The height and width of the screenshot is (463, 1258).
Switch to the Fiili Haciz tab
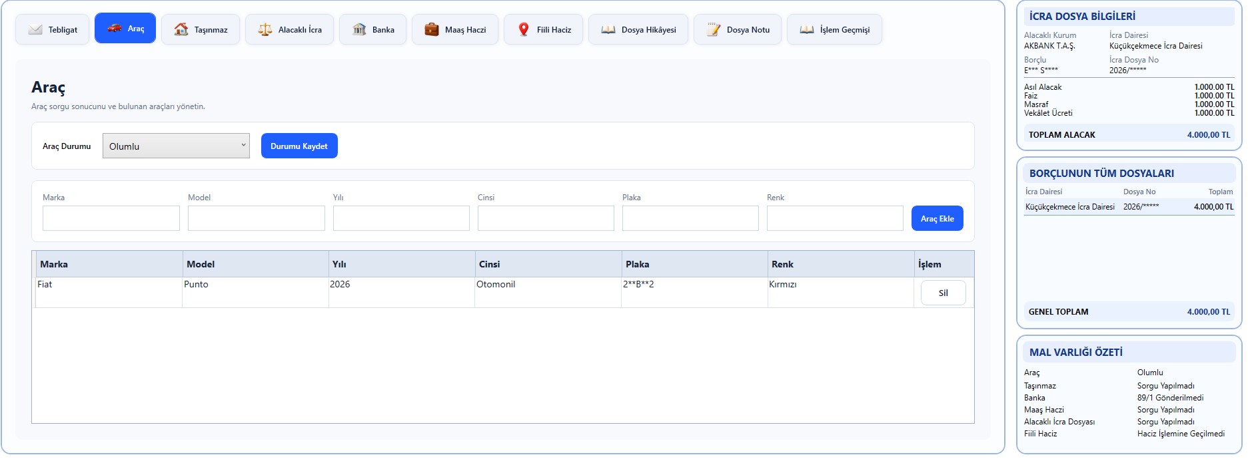(x=544, y=29)
